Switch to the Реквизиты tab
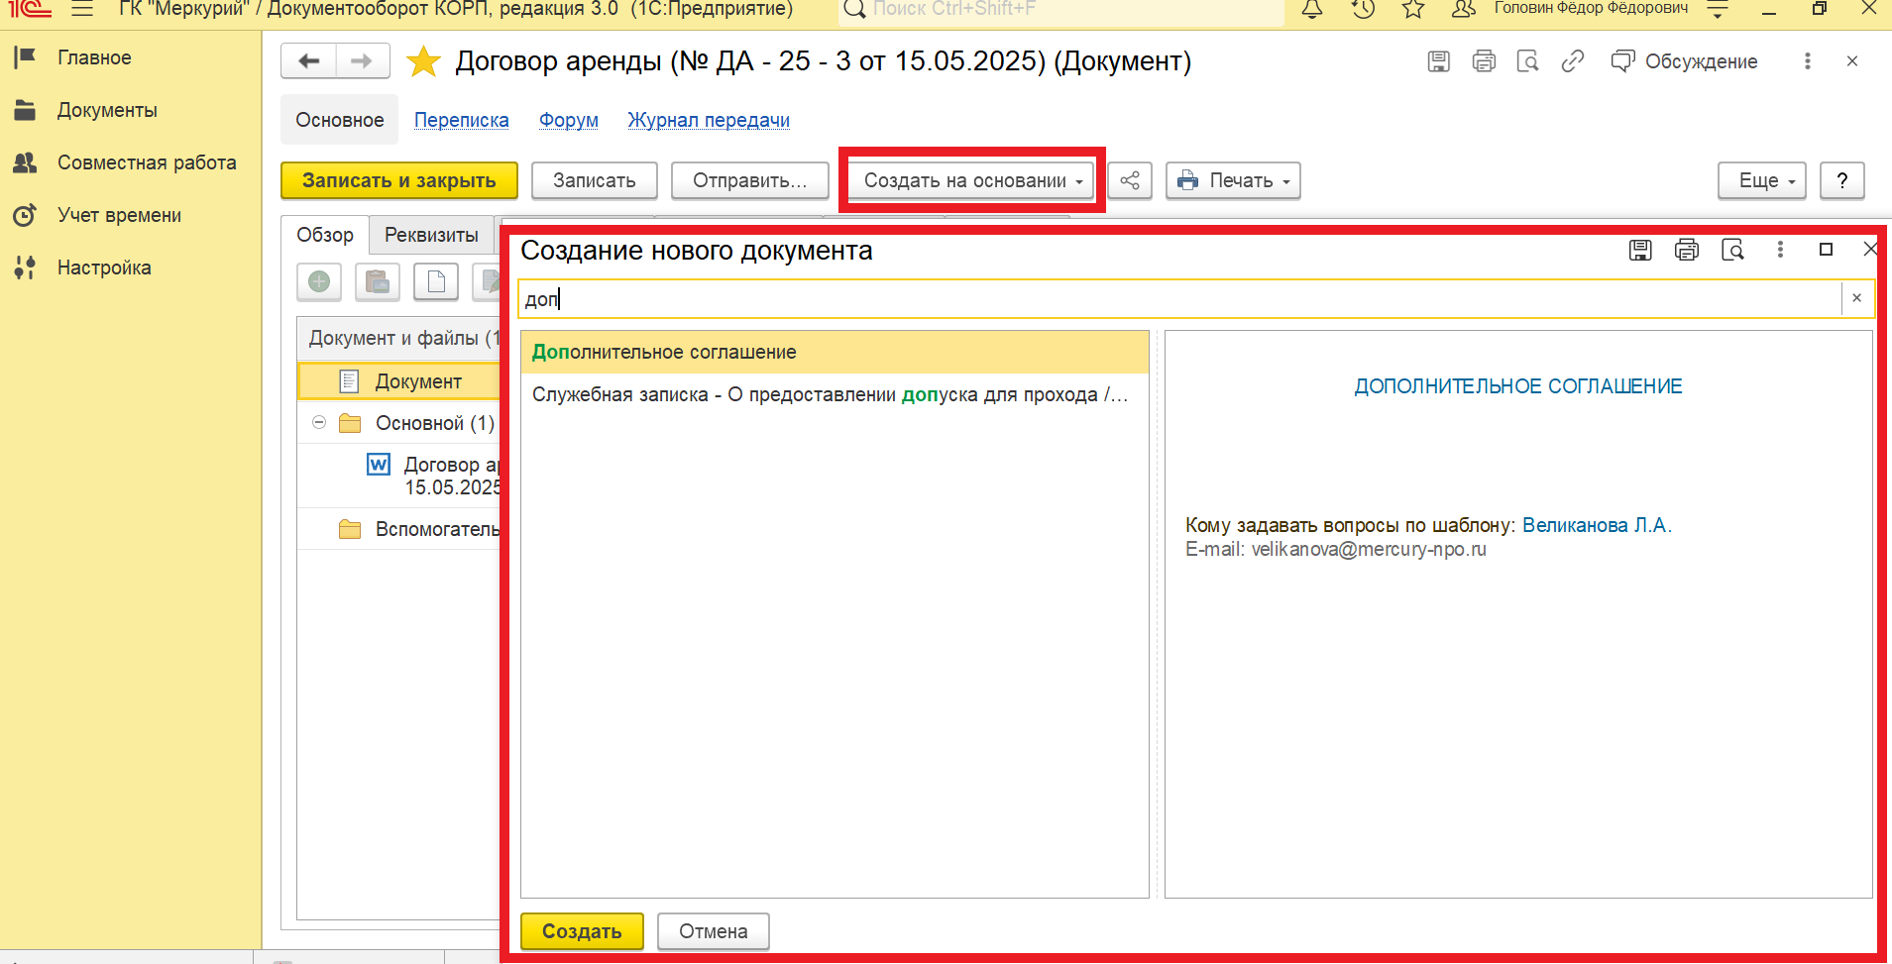1892x964 pixels. (431, 235)
